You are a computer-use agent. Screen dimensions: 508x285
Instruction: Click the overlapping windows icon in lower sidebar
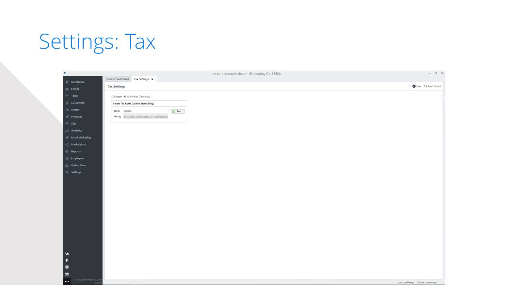[67, 253]
